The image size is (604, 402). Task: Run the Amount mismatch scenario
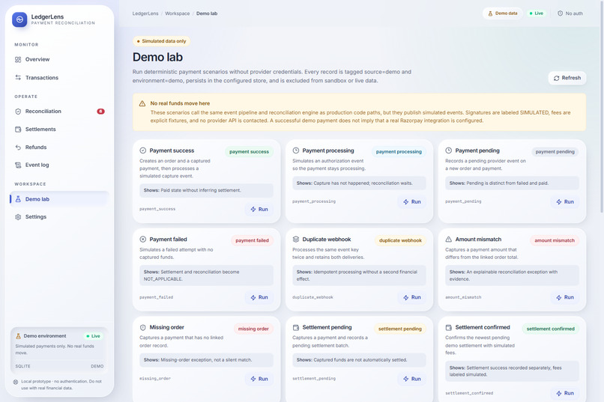pyautogui.click(x=565, y=297)
